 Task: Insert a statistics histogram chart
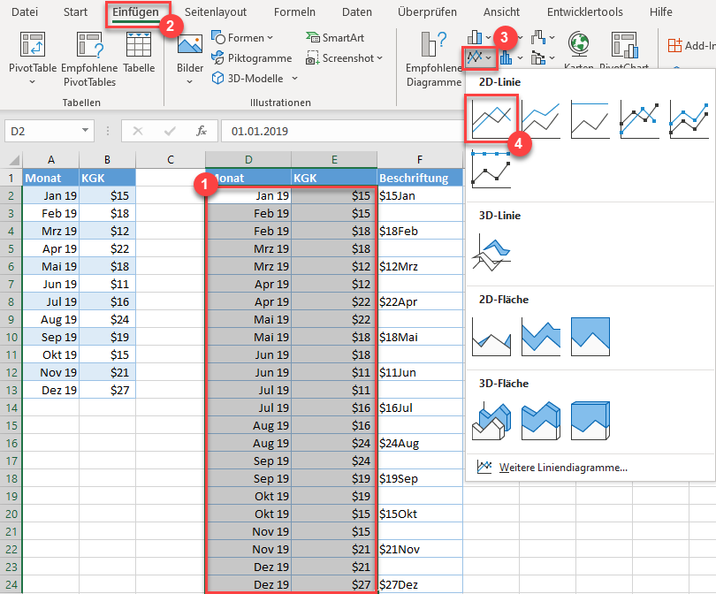(506, 58)
